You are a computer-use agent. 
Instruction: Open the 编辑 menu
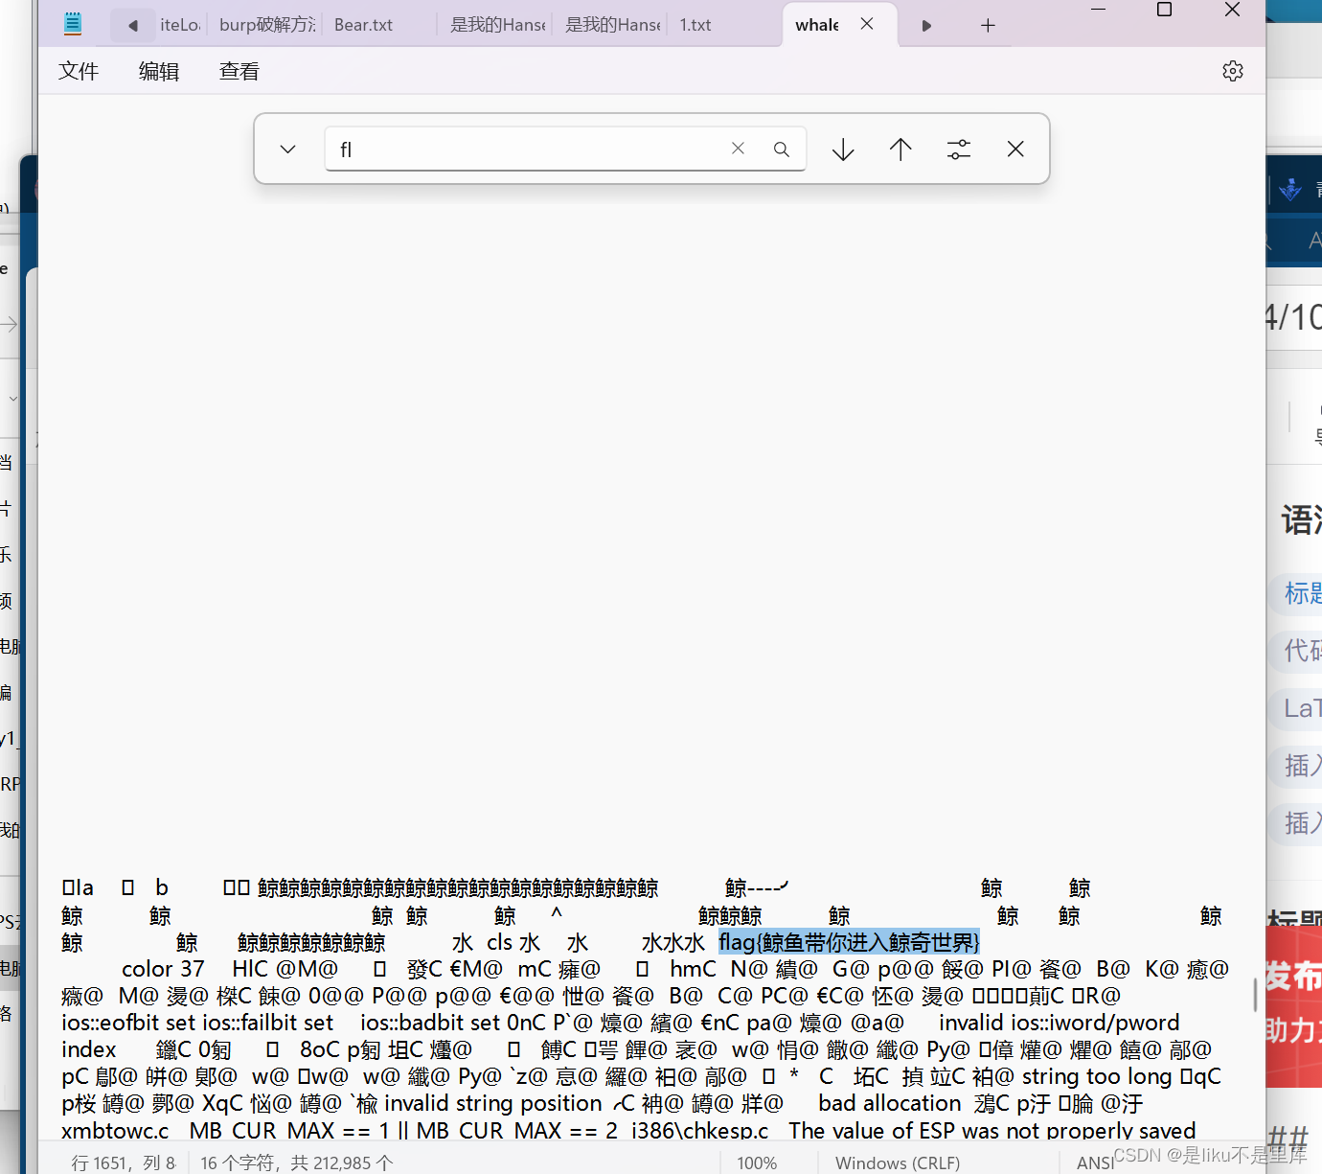tap(159, 72)
